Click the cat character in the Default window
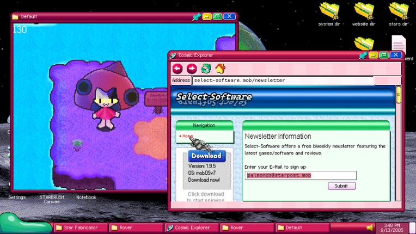Screen dimensions: 416x234 (x=106, y=108)
